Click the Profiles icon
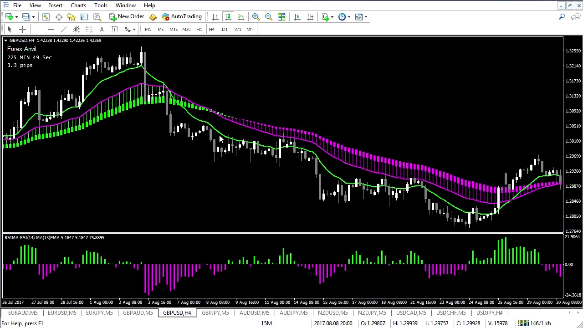This screenshot has height=328, width=583. 26,17
